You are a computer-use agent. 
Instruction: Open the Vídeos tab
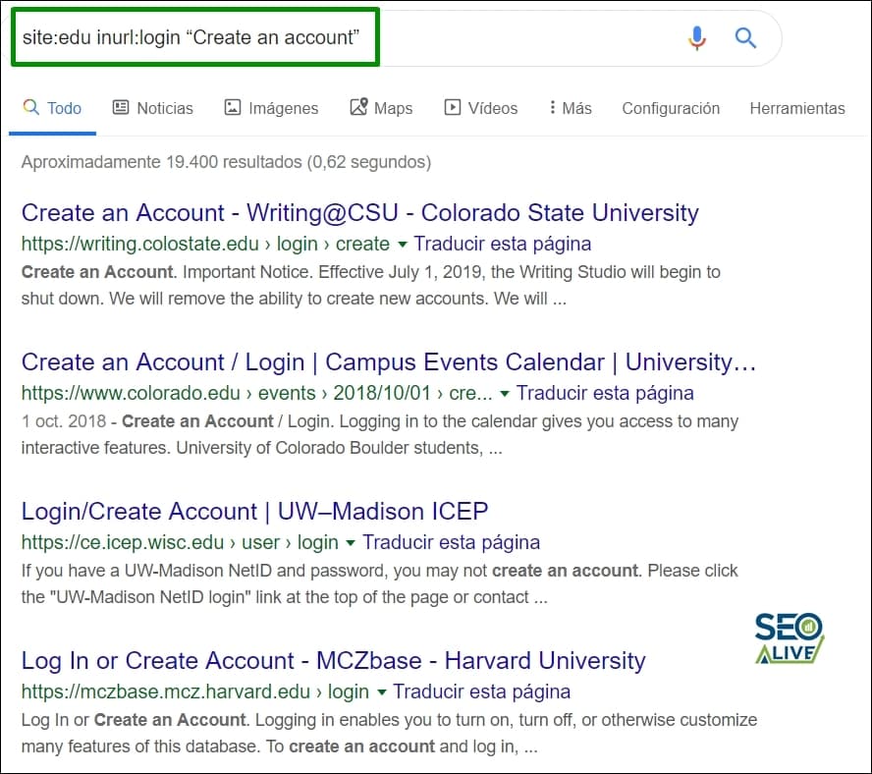tap(481, 108)
